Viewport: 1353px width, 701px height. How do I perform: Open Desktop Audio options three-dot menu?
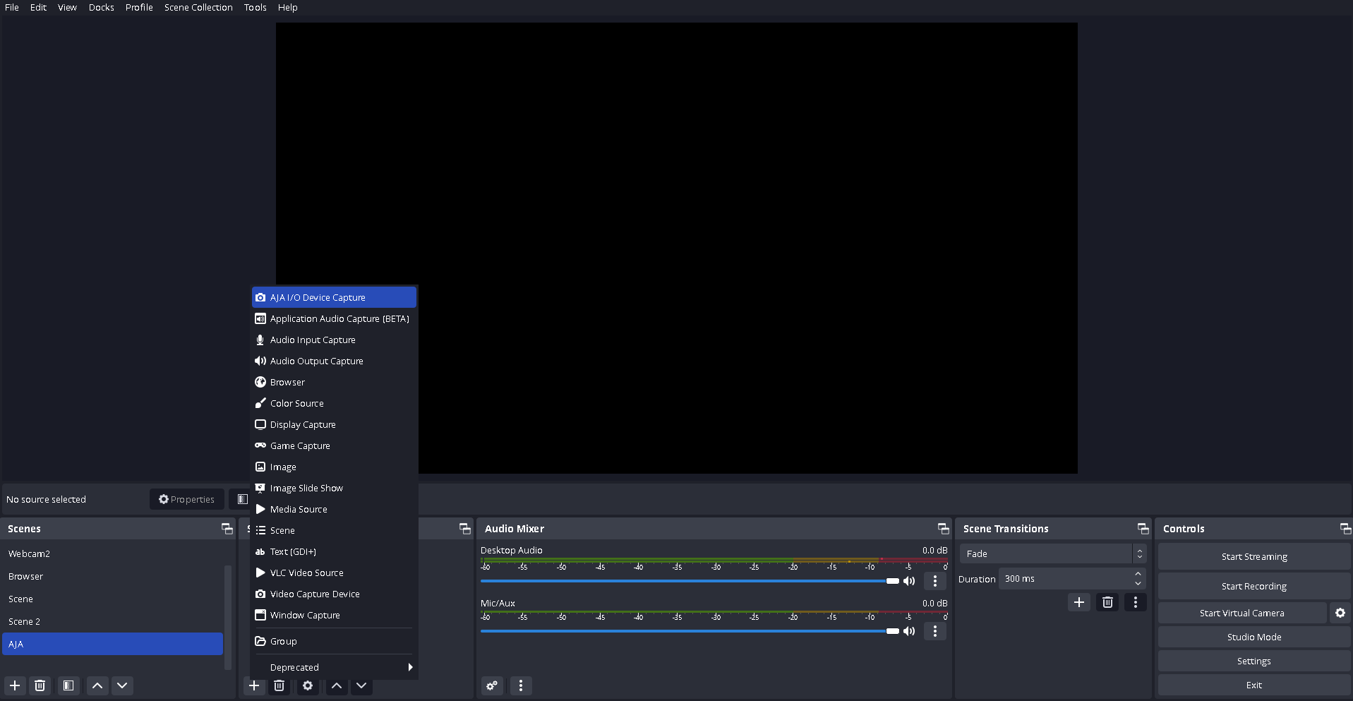(935, 581)
